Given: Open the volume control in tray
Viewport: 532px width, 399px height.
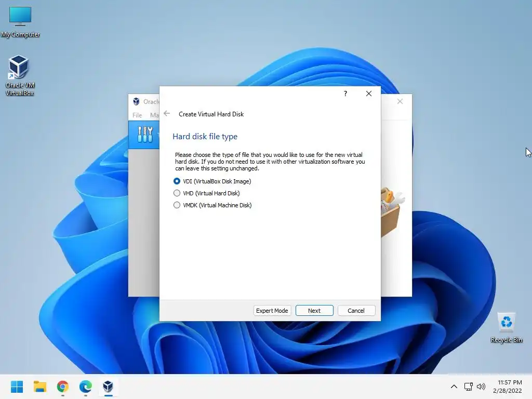Looking at the screenshot, I should 481,387.
